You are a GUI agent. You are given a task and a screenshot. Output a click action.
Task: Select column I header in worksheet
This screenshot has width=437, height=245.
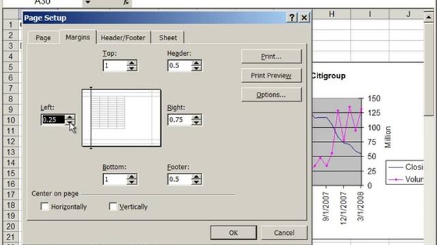coord(369,14)
